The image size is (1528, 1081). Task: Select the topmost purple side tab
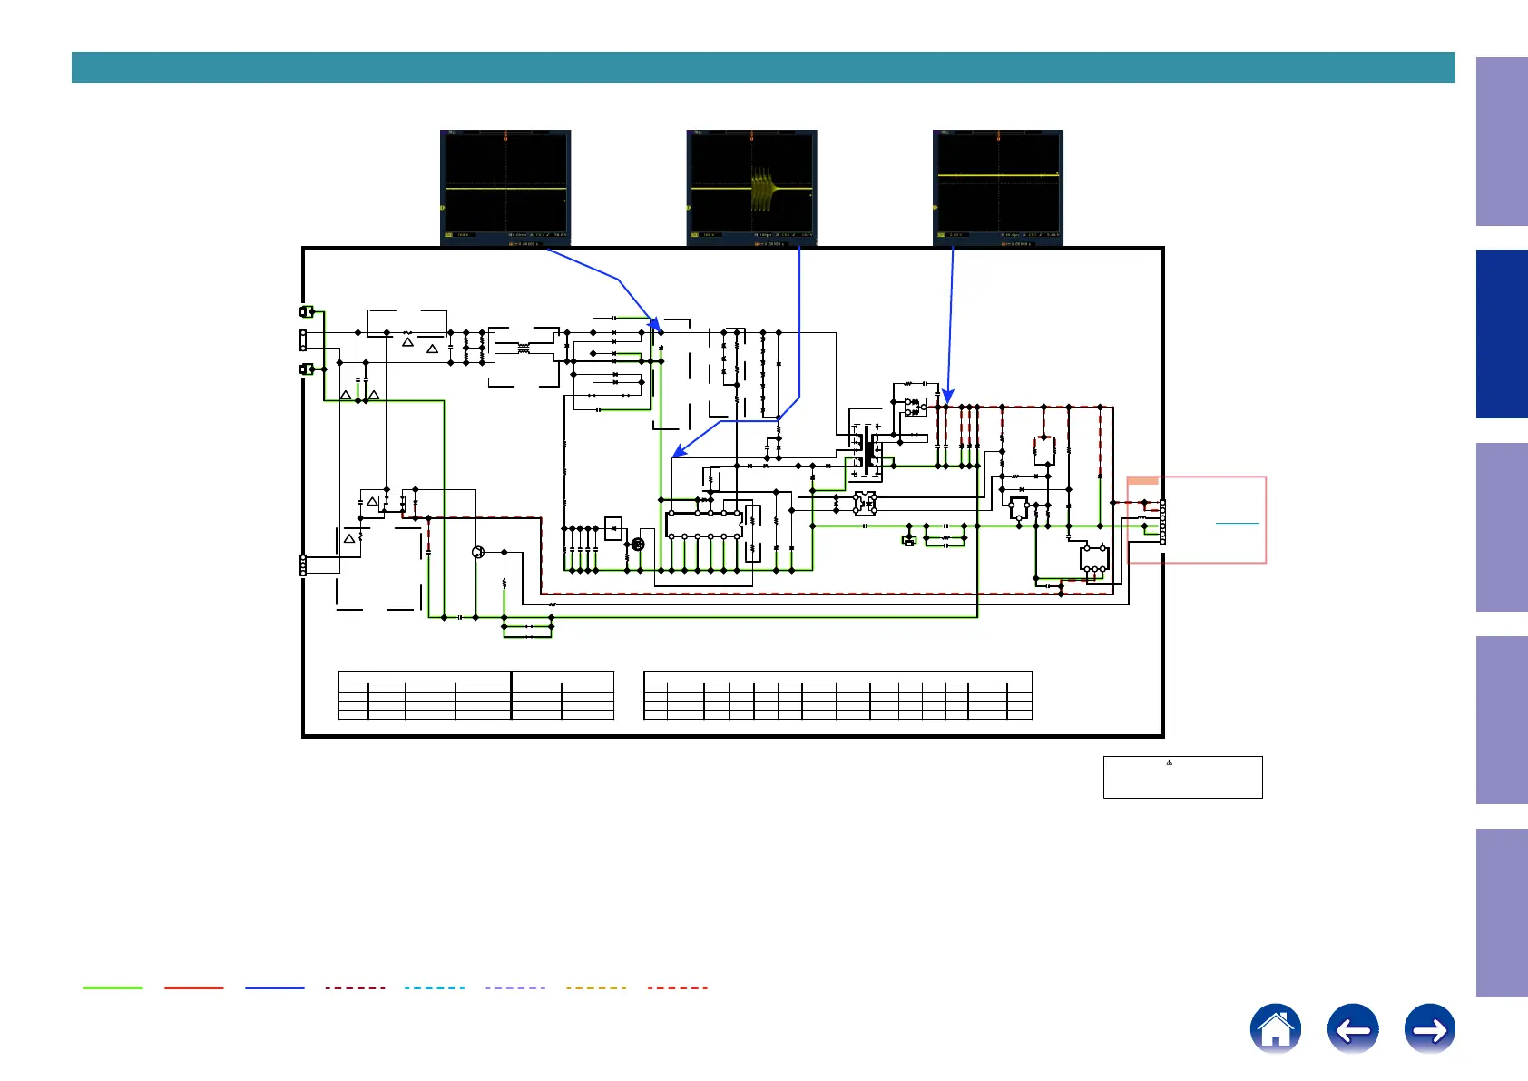pyautogui.click(x=1502, y=142)
